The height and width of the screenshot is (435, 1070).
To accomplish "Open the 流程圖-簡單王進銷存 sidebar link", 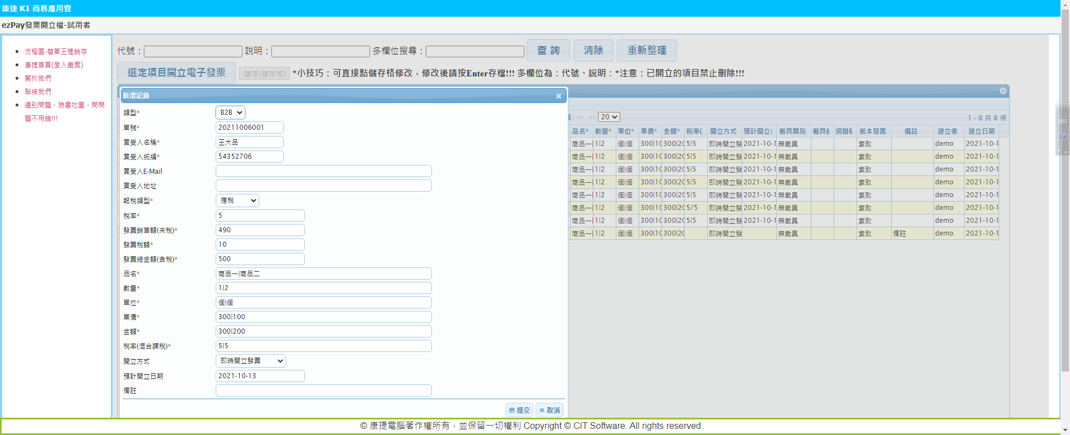I will (56, 52).
